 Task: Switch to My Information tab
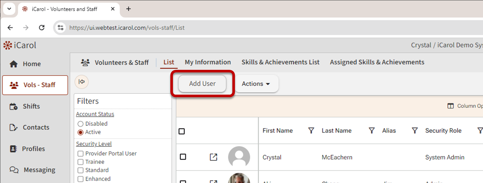click(x=207, y=62)
